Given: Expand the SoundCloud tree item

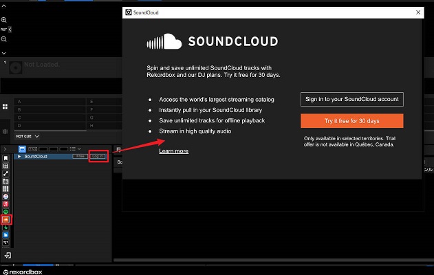Looking at the screenshot, I should [x=19, y=156].
